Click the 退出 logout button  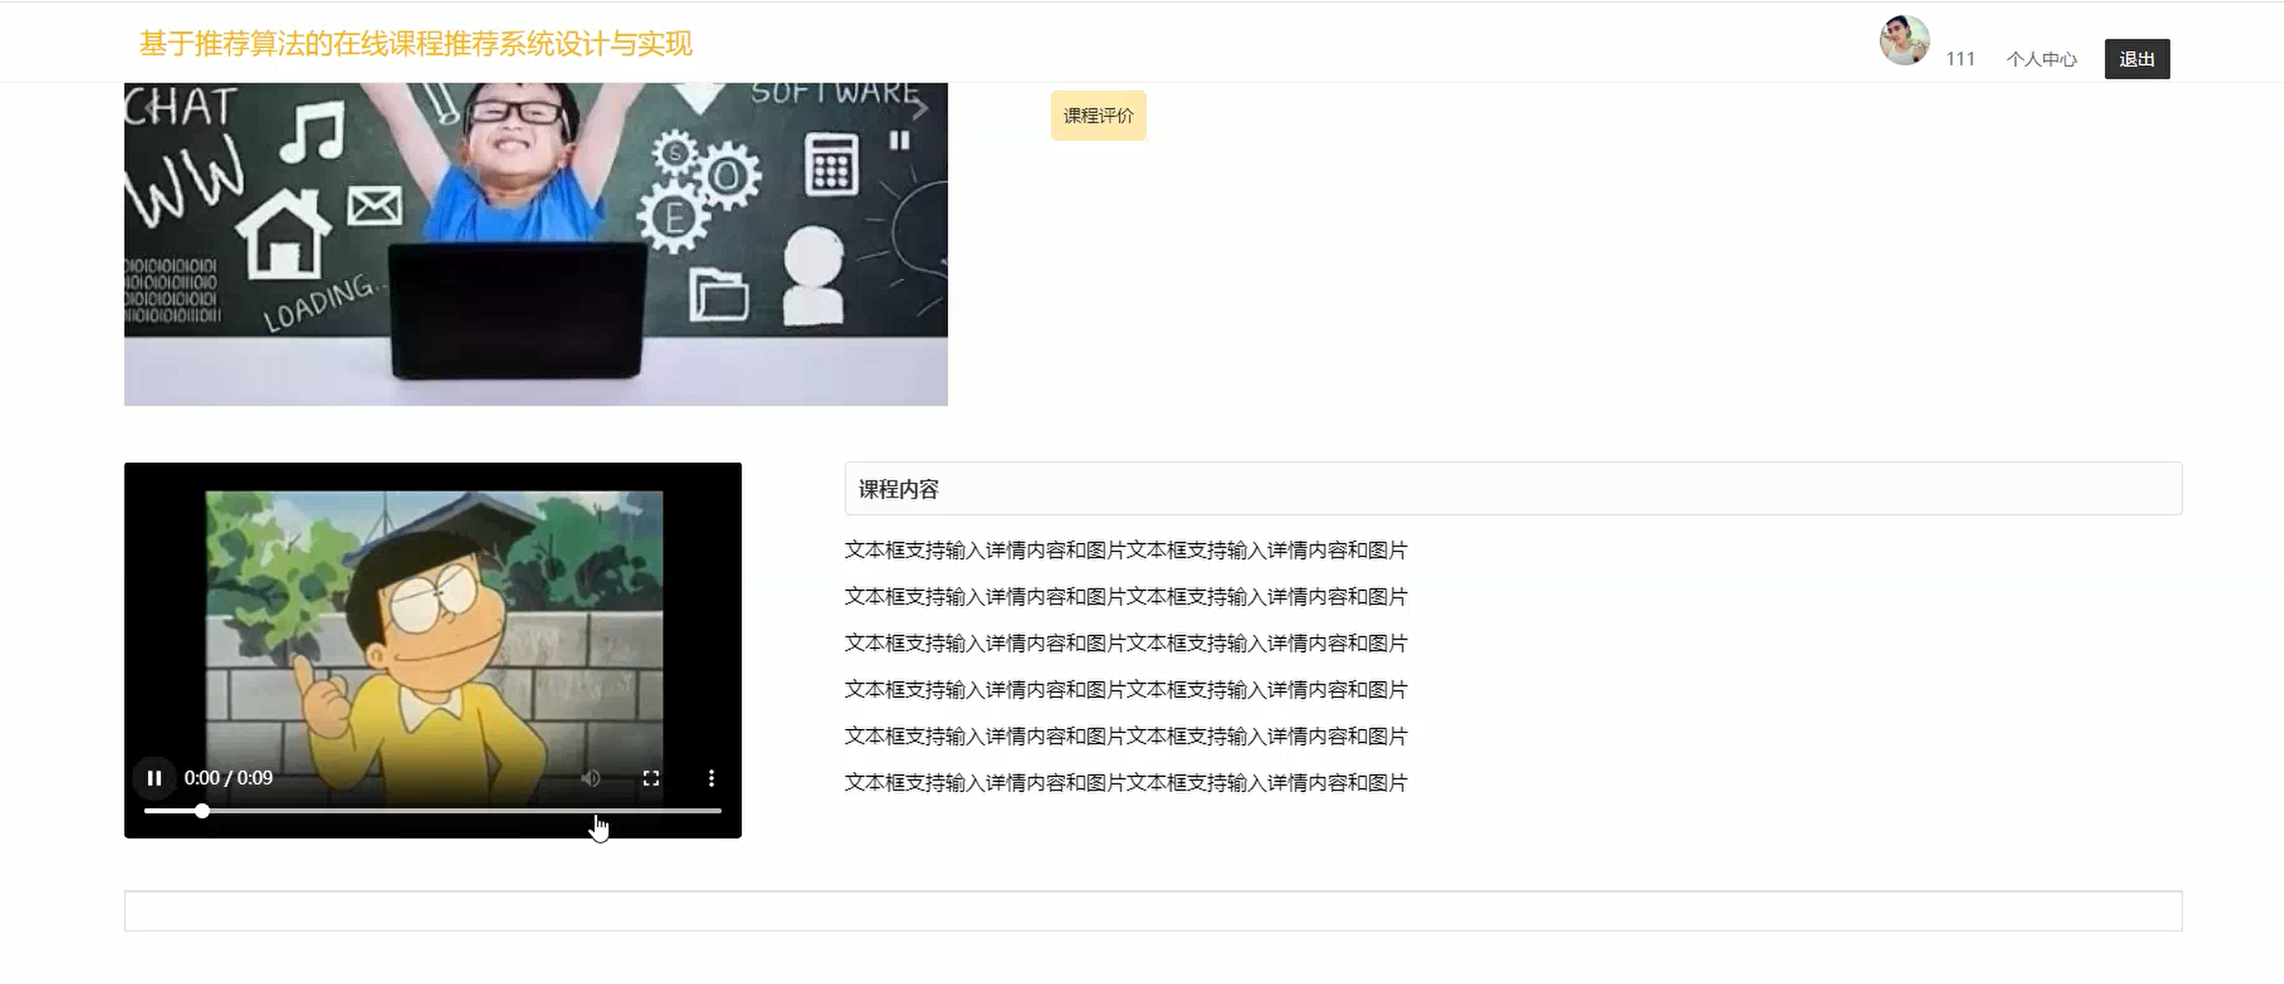(2137, 60)
